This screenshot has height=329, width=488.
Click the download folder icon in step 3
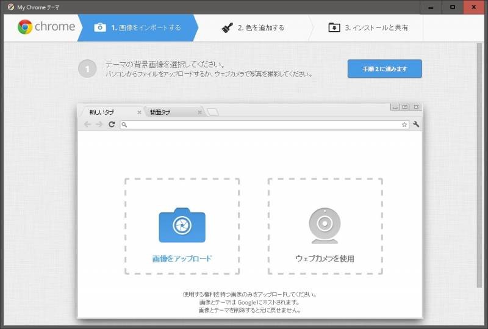coord(334,27)
